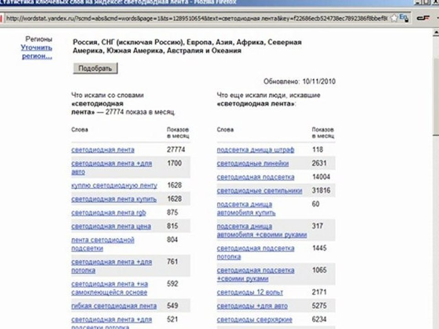Click the 31816 value for светодиодные светильники
The image size is (439, 329).
321,191
